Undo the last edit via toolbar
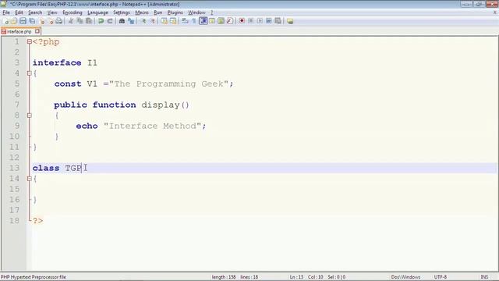Image resolution: width=499 pixels, height=281 pixels. point(101,21)
